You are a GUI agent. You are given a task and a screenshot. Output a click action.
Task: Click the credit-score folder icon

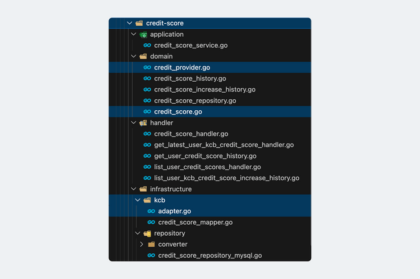pos(140,23)
